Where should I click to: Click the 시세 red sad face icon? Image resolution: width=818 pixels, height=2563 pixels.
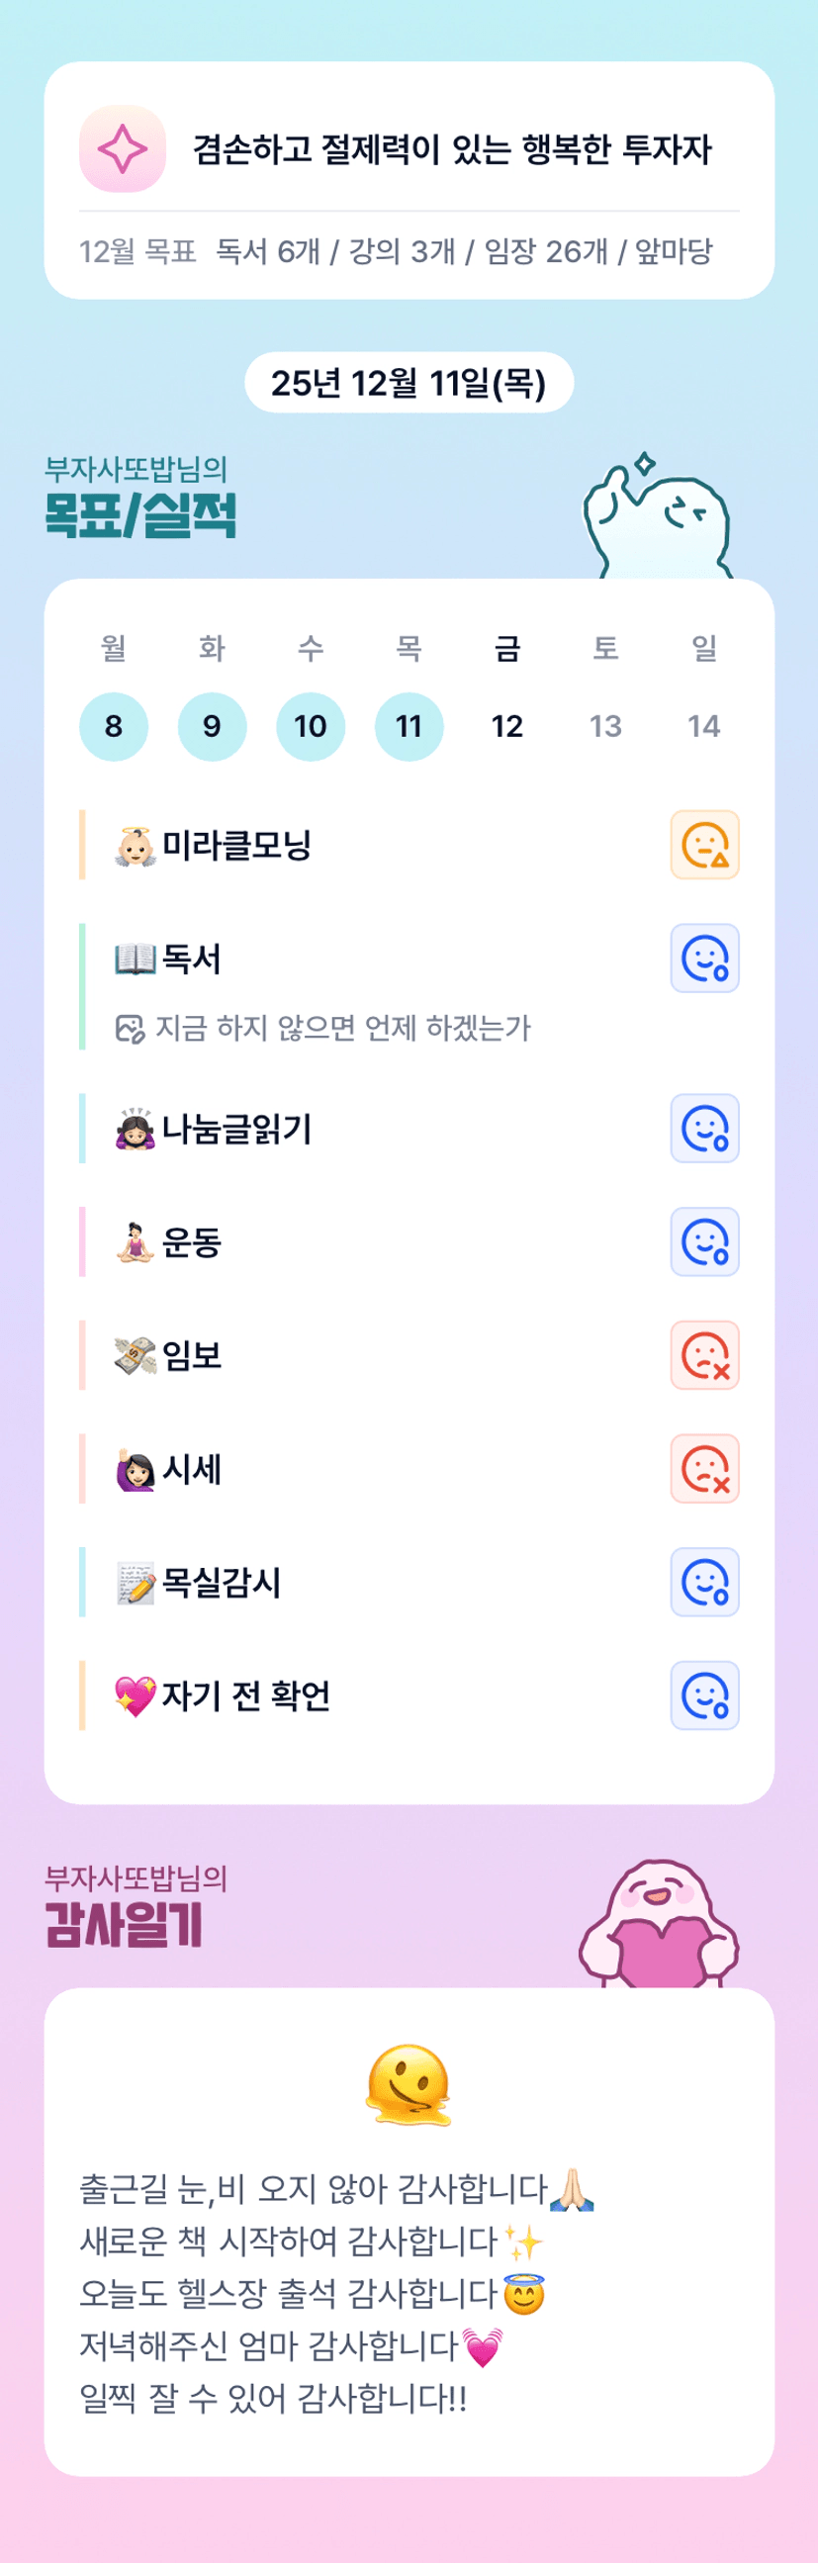(704, 1469)
